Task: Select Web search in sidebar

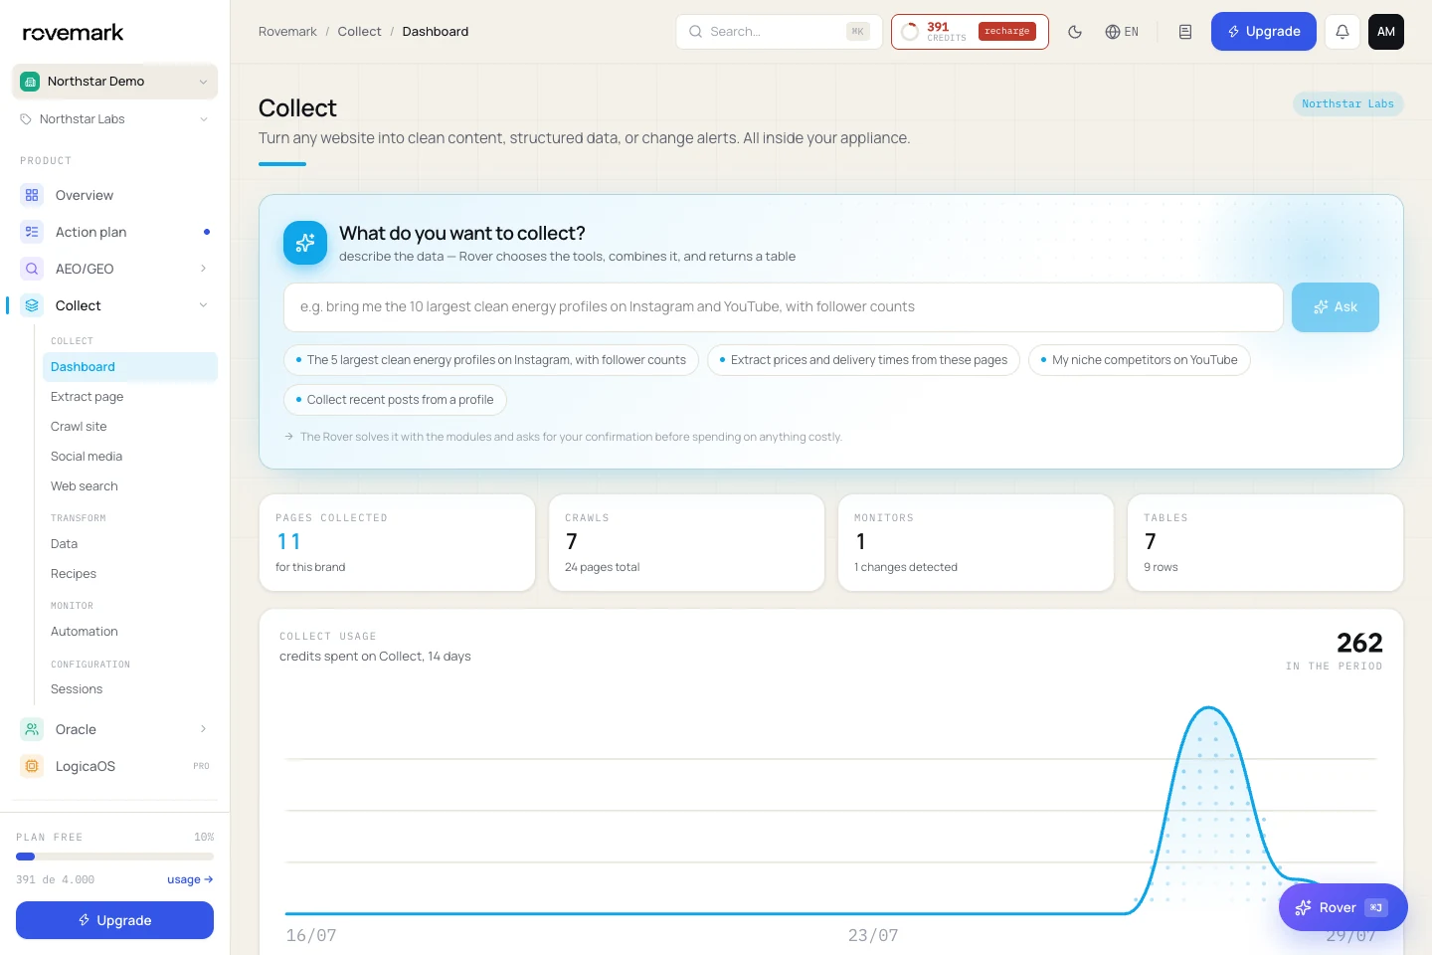Action: click(130, 486)
